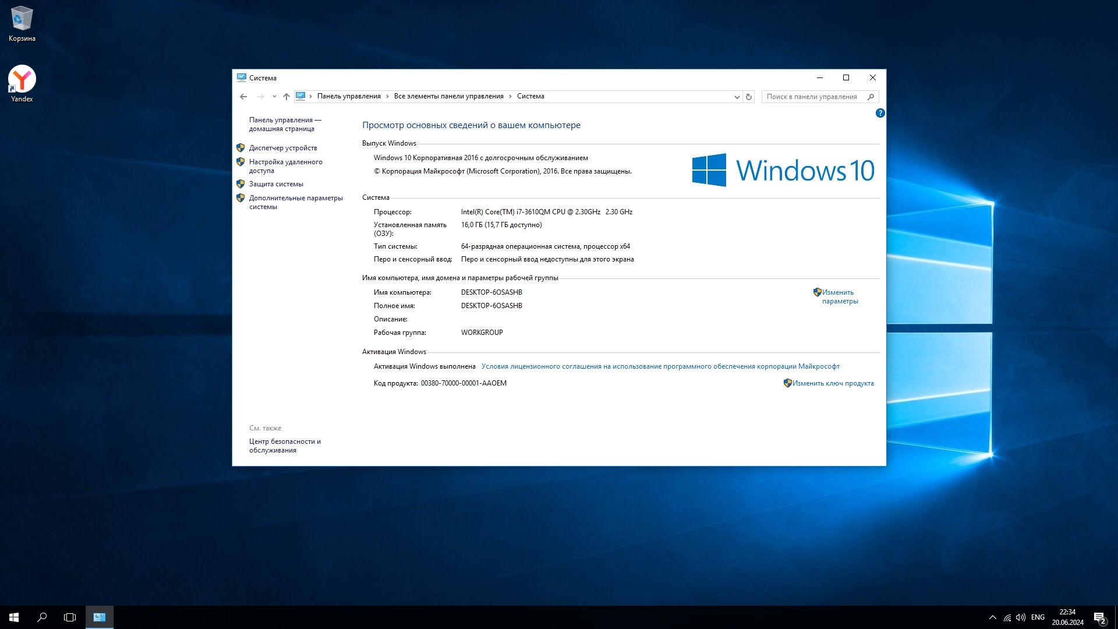
Task: Click the up arrow navigation button
Action: [286, 97]
